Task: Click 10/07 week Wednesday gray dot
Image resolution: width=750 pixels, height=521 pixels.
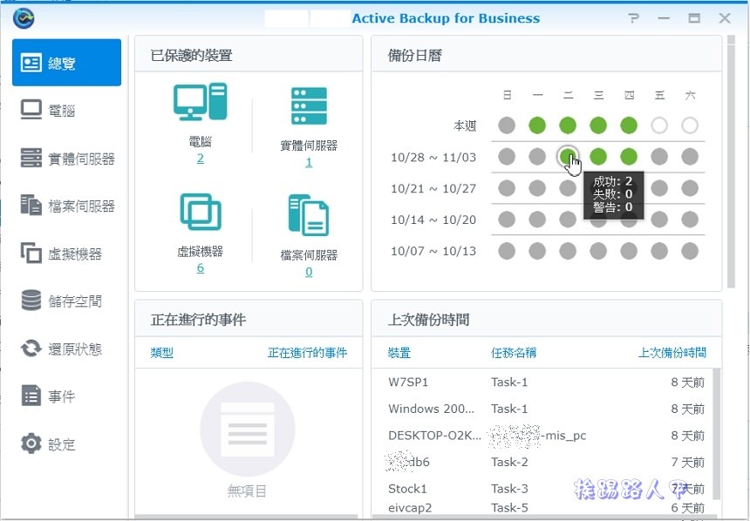Action: pos(598,250)
